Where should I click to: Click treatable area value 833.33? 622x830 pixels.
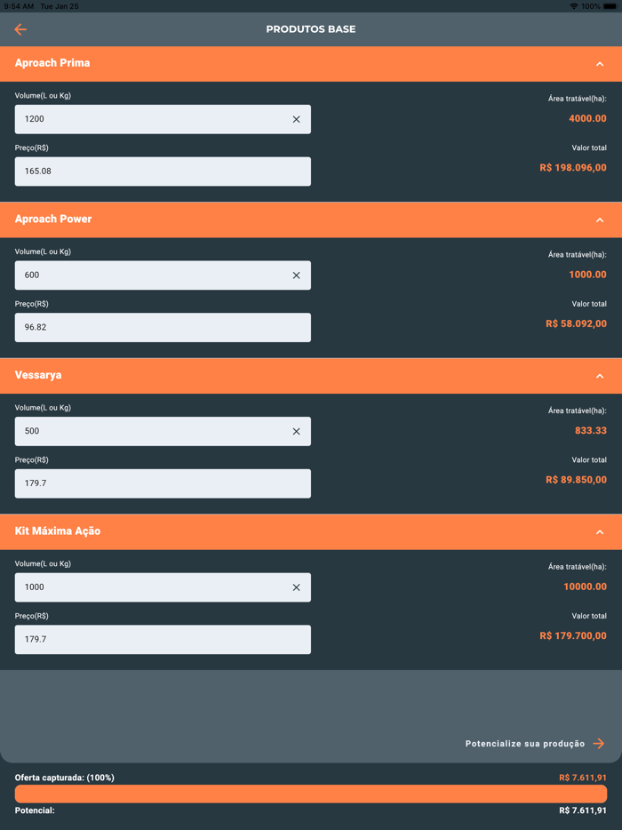point(591,431)
